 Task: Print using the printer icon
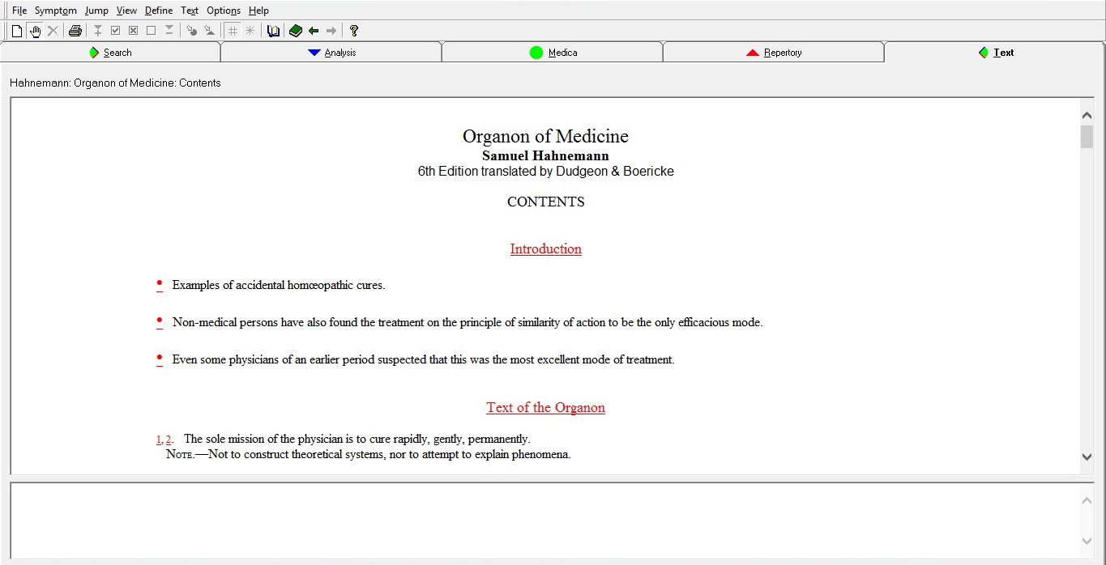pos(75,31)
